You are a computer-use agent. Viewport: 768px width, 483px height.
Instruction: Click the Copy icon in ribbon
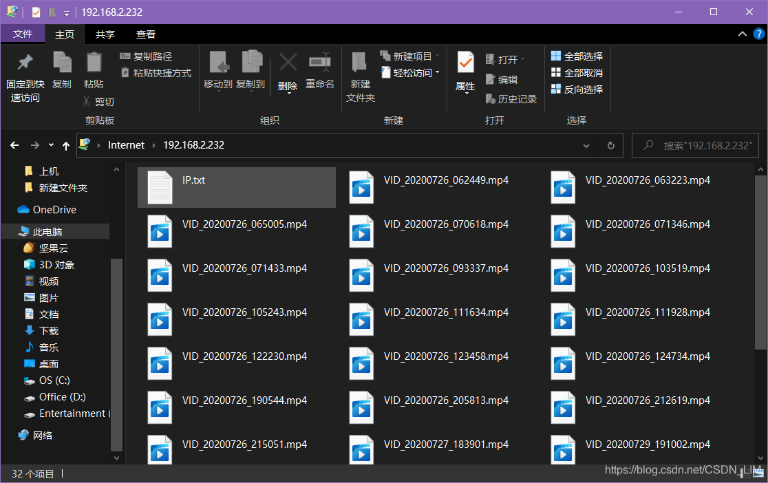[62, 63]
